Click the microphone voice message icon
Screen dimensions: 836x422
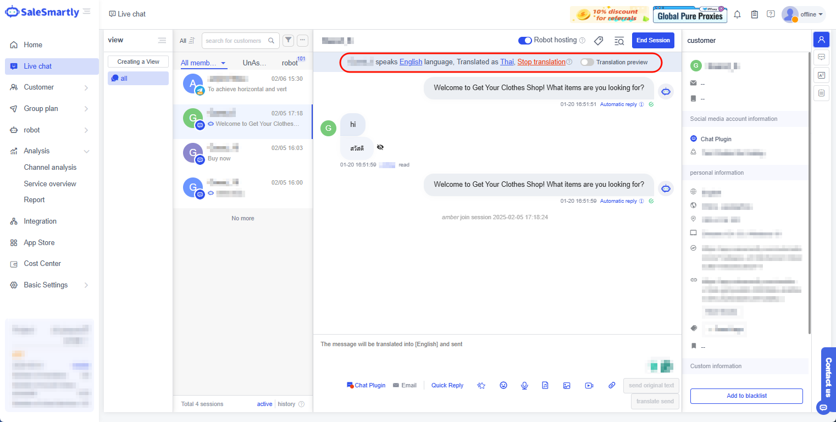coord(524,385)
